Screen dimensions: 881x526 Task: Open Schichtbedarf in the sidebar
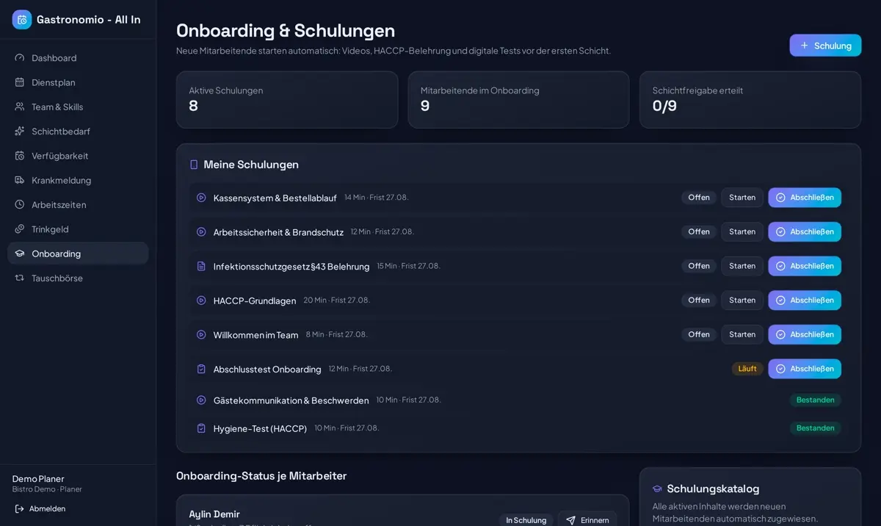(x=78, y=131)
